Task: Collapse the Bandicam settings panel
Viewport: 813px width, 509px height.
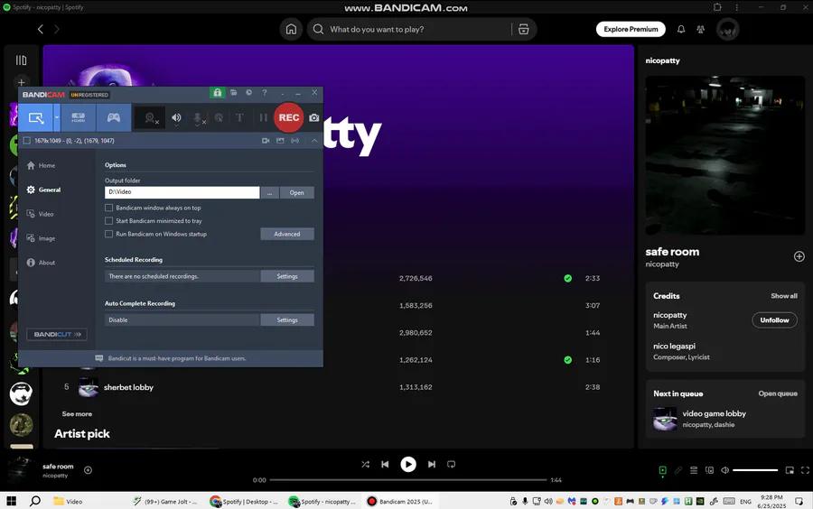Action: click(x=314, y=140)
